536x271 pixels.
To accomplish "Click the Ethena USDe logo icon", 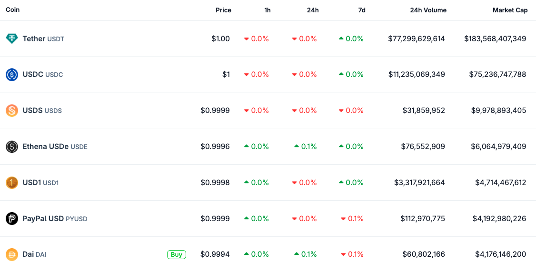I will pyautogui.click(x=12, y=147).
